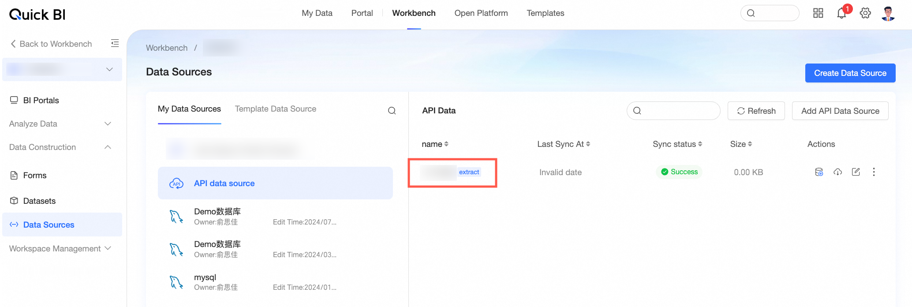Open the more options vertical dots menu

[x=874, y=172]
